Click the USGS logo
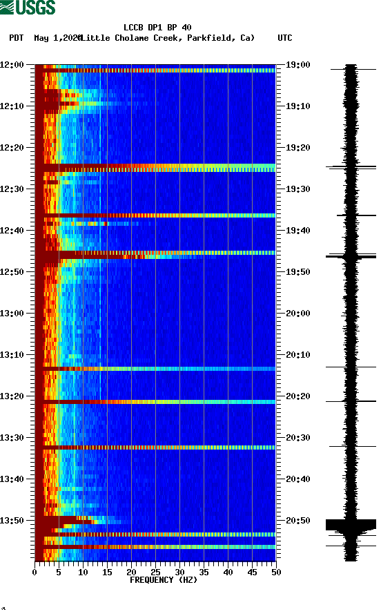Screen dimensions: 381x616 tap(28, 8)
